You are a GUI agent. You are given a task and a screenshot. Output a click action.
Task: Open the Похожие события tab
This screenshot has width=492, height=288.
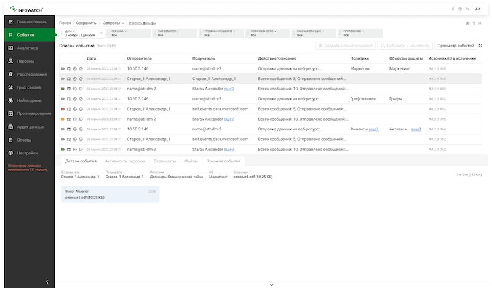pos(223,161)
